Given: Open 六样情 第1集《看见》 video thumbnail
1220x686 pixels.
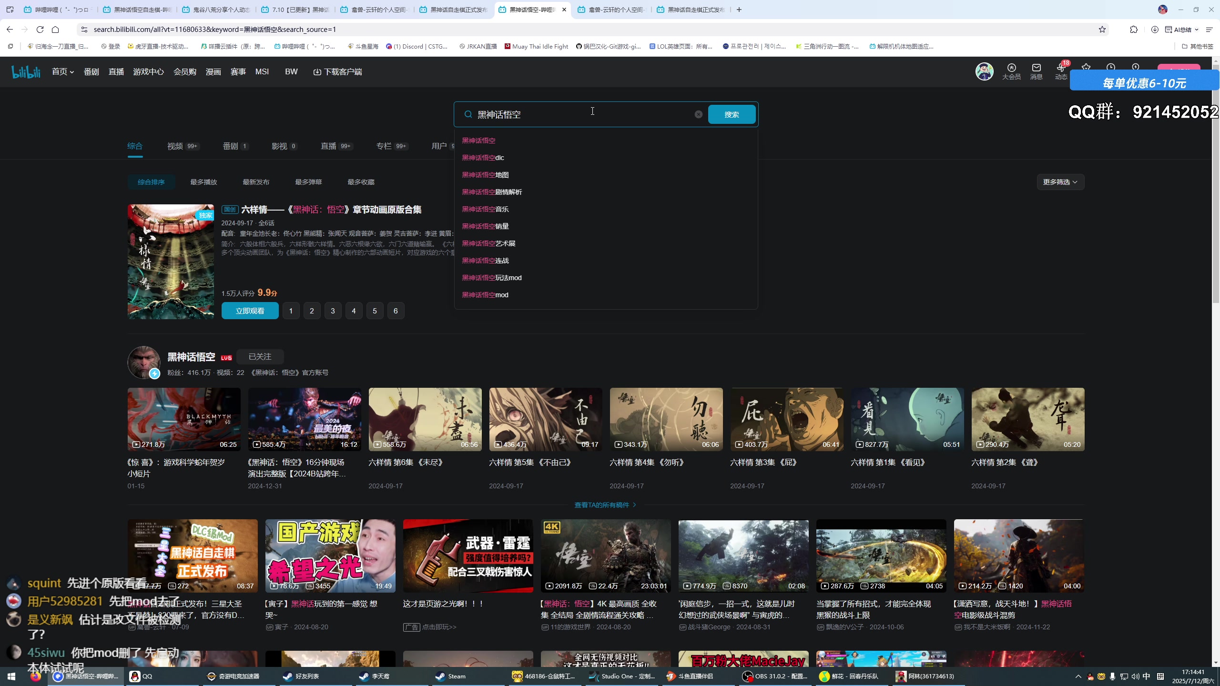Looking at the screenshot, I should pyautogui.click(x=907, y=419).
